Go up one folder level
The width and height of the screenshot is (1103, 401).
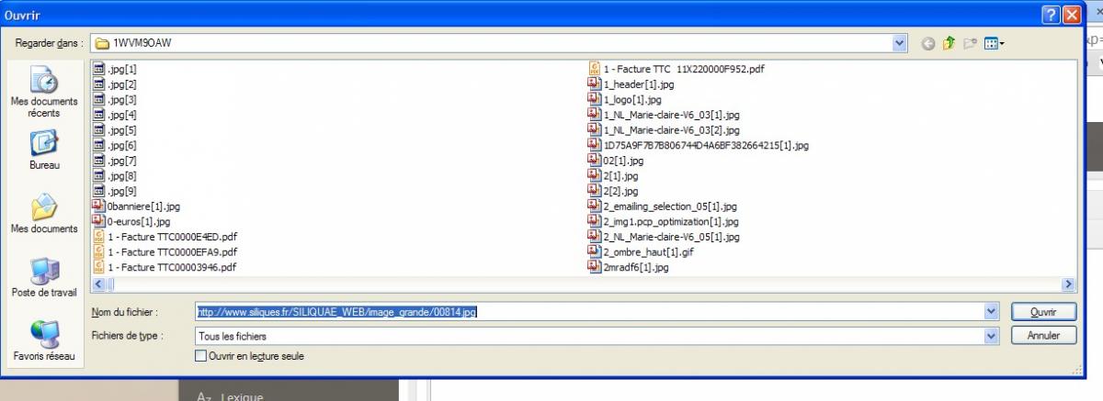pos(949,43)
